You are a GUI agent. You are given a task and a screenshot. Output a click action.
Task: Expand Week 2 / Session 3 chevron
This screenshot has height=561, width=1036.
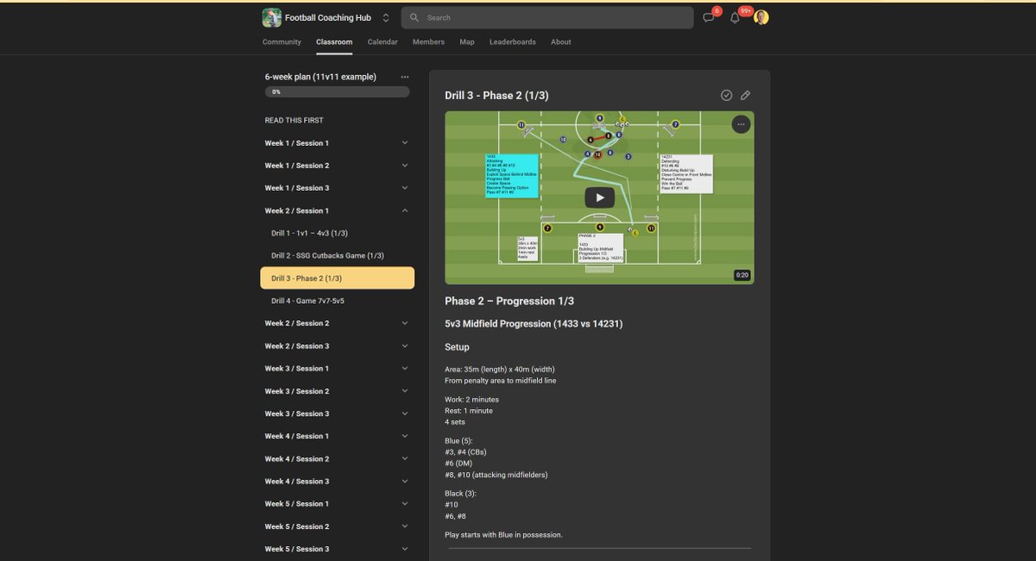click(405, 346)
